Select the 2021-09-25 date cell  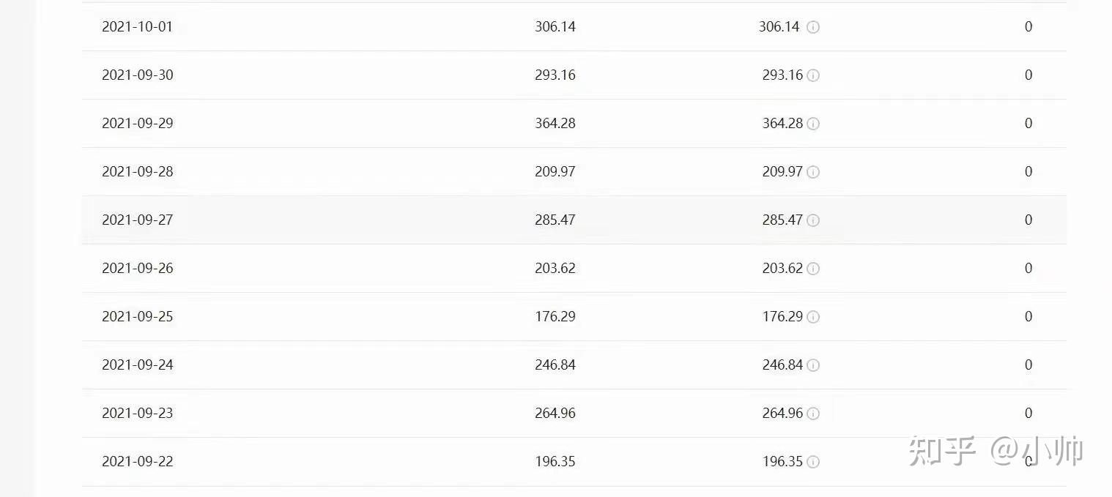click(x=138, y=316)
